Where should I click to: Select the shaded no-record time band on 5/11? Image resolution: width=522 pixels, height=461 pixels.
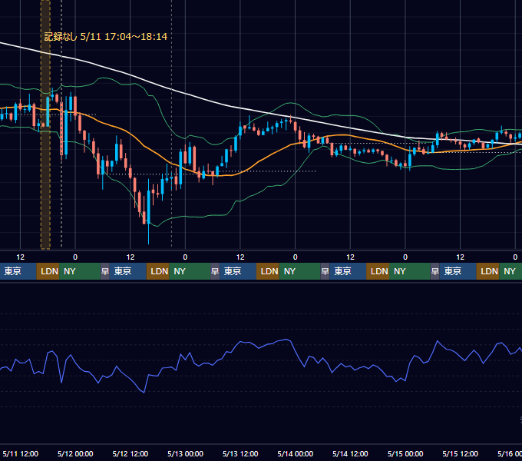[x=45, y=124]
